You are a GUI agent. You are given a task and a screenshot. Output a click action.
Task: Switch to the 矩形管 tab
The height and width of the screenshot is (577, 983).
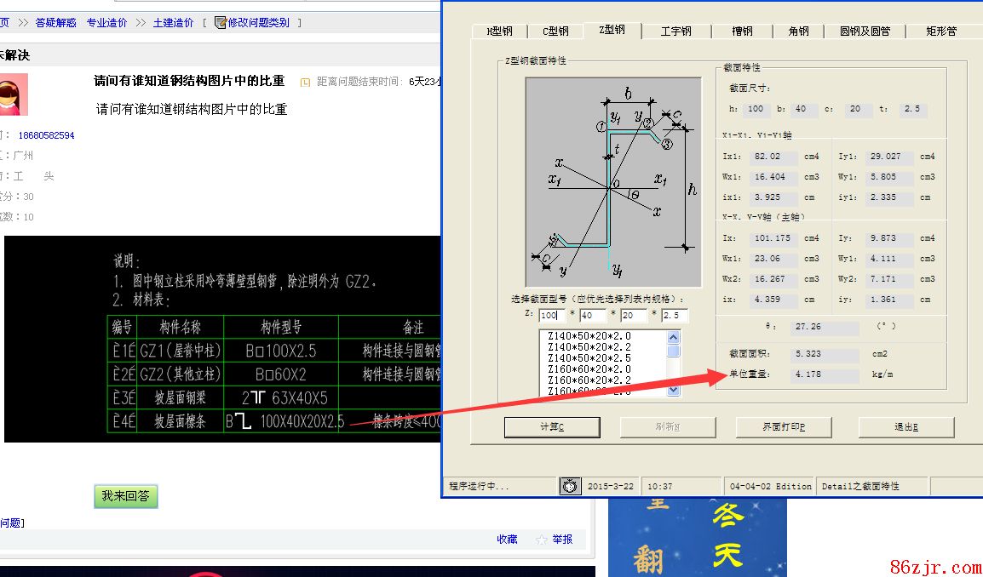pyautogui.click(x=941, y=31)
